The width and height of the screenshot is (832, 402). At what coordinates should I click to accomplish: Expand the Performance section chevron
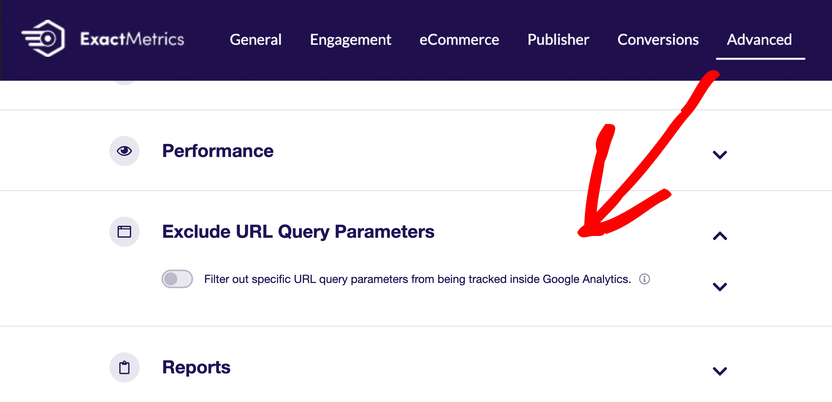click(720, 155)
